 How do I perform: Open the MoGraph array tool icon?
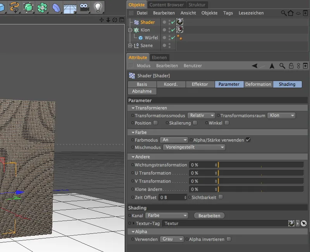pyautogui.click(x=41, y=7)
